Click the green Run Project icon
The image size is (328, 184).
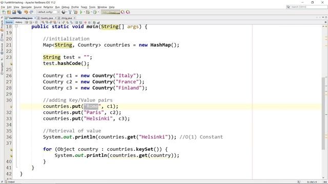tap(81, 12)
